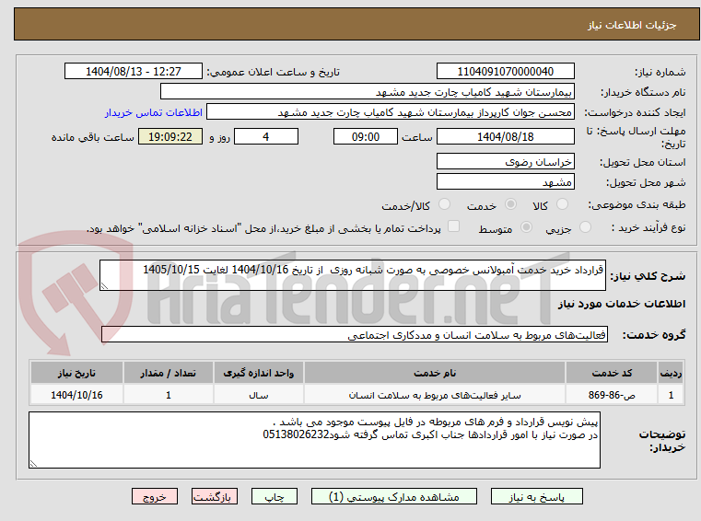
Task: Click the پاسخ به نیاز button
Action: (x=536, y=496)
